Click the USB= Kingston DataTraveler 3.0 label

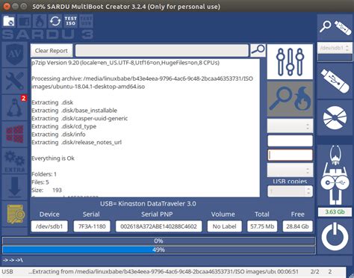148,203
